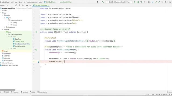Open the Problems tool window
This screenshot has height=96, width=172.
point(15,92)
